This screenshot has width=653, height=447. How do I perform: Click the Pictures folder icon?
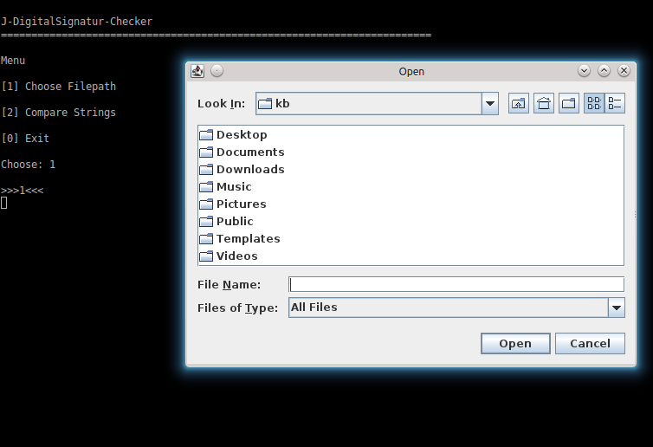pyautogui.click(x=206, y=204)
